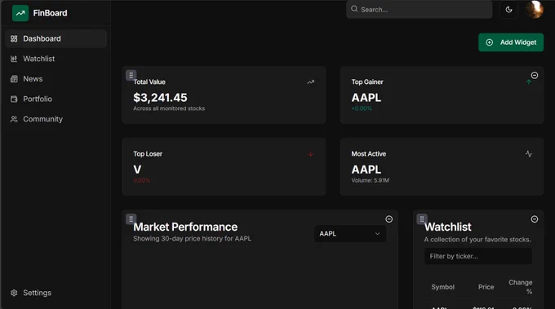Open Settings in the sidebar
Image resolution: width=555 pixels, height=309 pixels.
[x=56, y=293]
